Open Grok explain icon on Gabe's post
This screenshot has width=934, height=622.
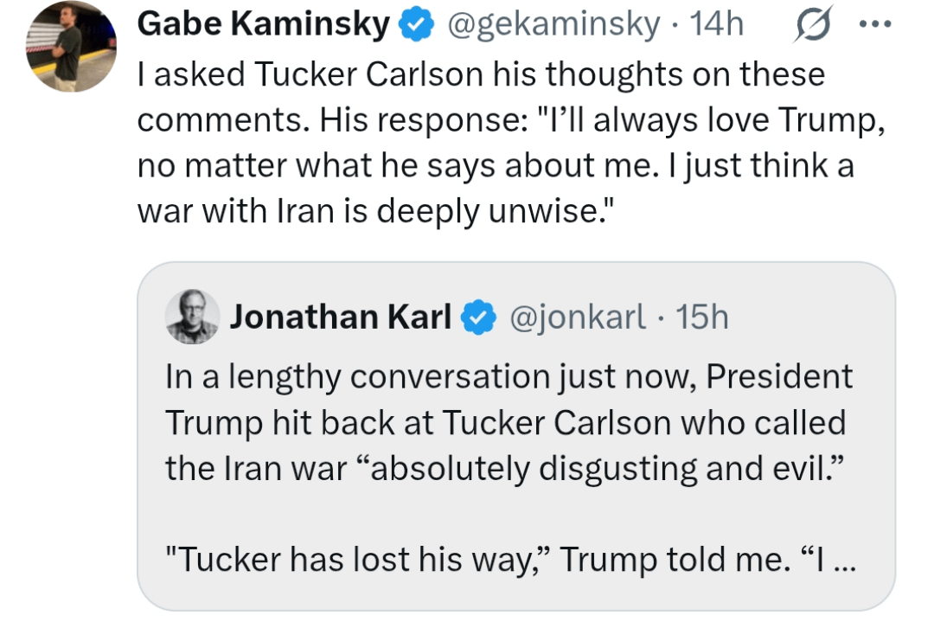[x=813, y=27]
